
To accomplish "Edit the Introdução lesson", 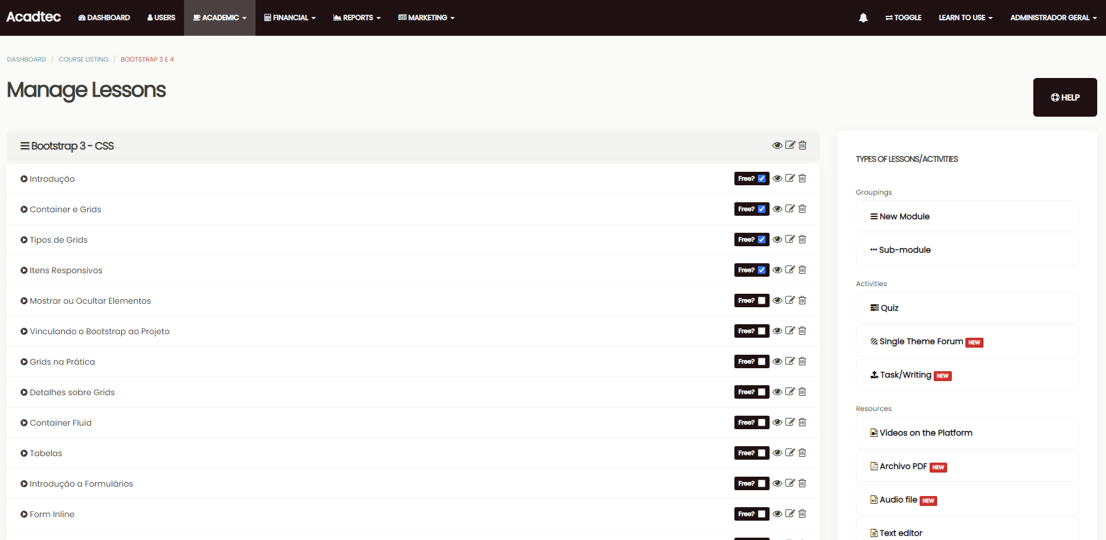I will (x=790, y=178).
